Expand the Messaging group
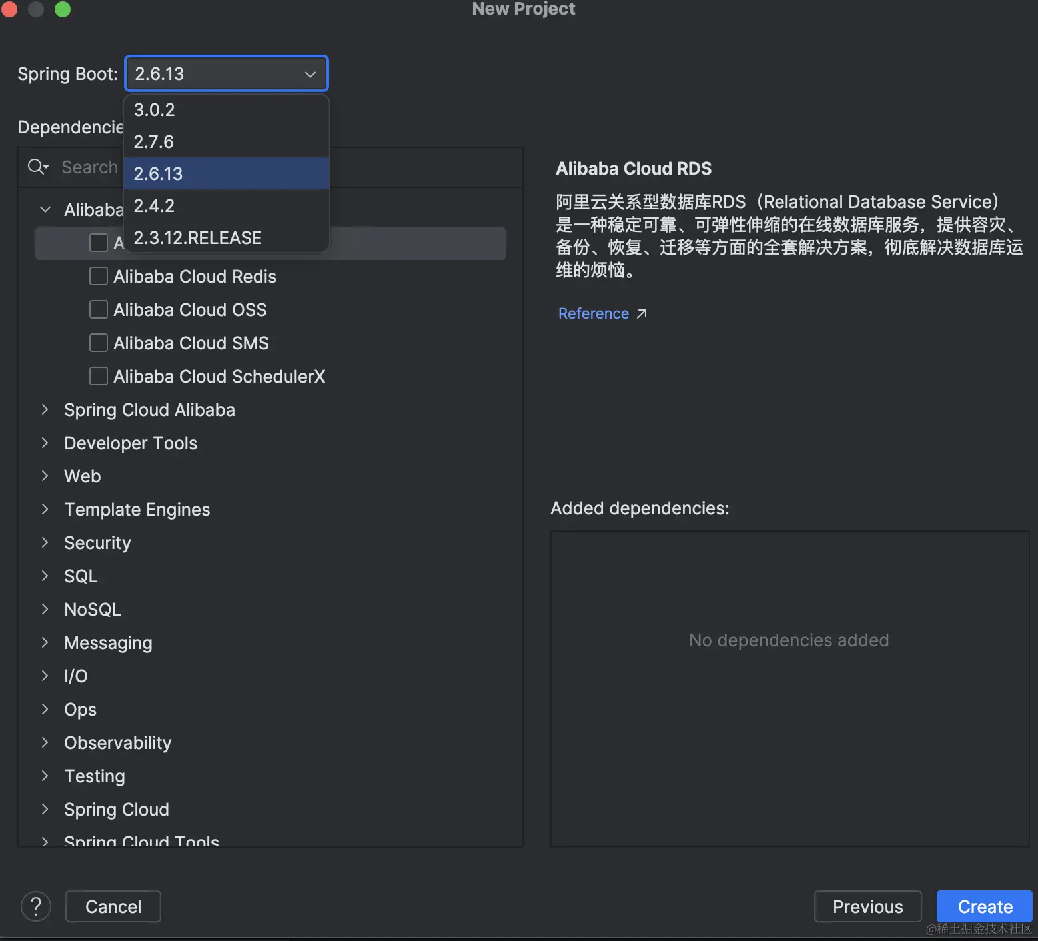Viewport: 1038px width, 941px height. [45, 642]
